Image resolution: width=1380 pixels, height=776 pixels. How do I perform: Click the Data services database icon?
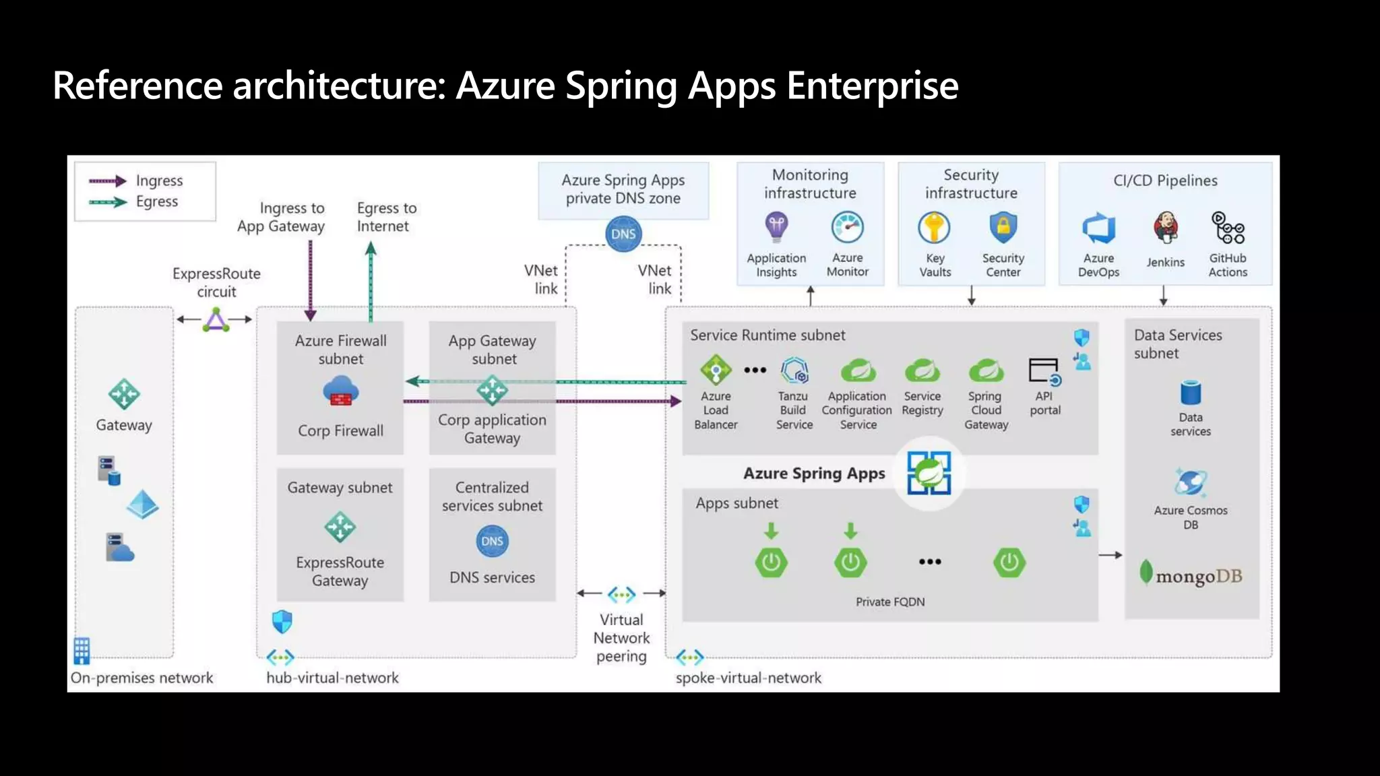click(1191, 393)
